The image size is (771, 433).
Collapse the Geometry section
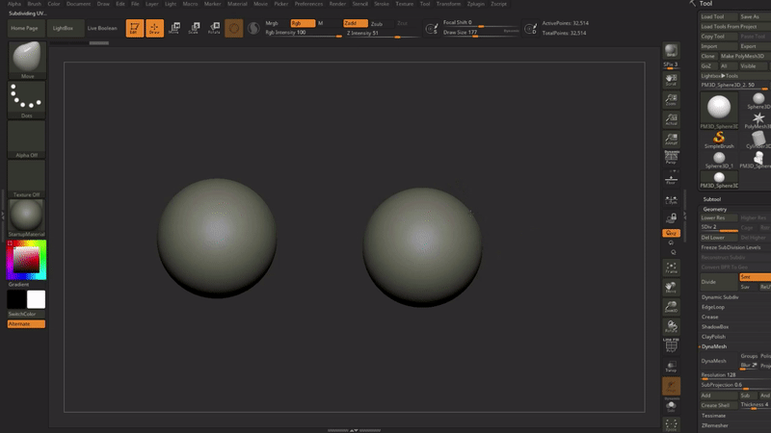(x=714, y=209)
